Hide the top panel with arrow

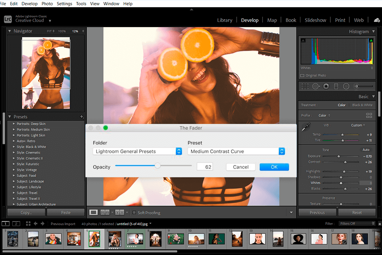(191, 10)
